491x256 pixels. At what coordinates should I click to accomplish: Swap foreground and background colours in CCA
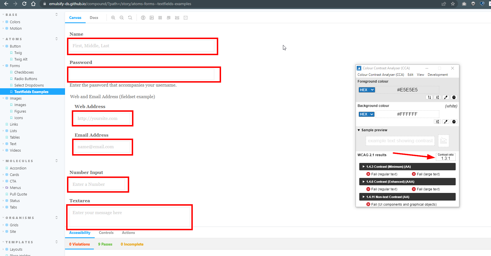pos(429,97)
